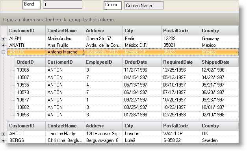Viewport: 247px width, 151px height.
Task: Click the lower repeated Country header
Action: click(x=219, y=126)
